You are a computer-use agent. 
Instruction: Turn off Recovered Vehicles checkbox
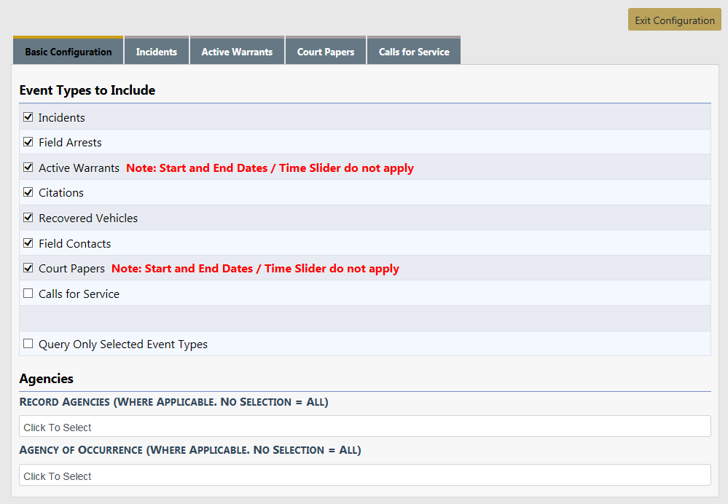coord(28,218)
